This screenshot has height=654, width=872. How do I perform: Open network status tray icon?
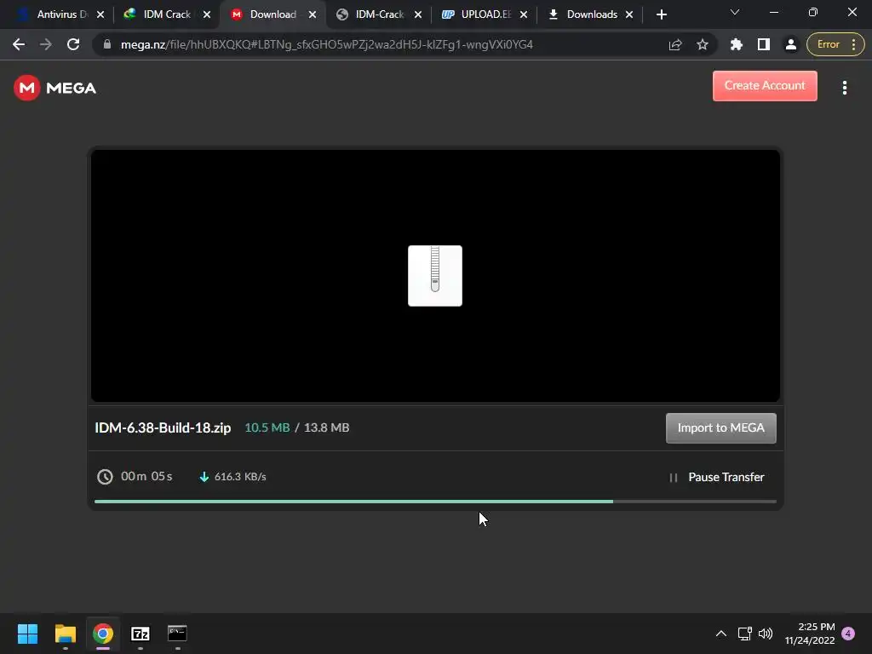[744, 634]
